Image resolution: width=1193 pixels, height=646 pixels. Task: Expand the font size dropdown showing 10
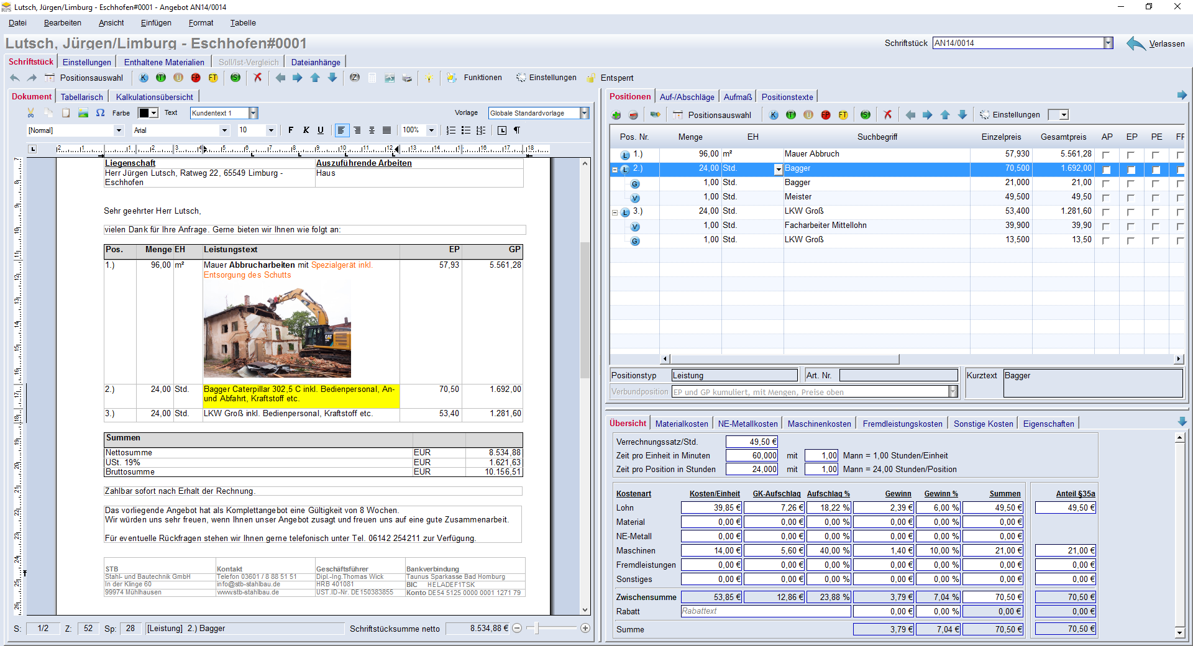pyautogui.click(x=271, y=130)
